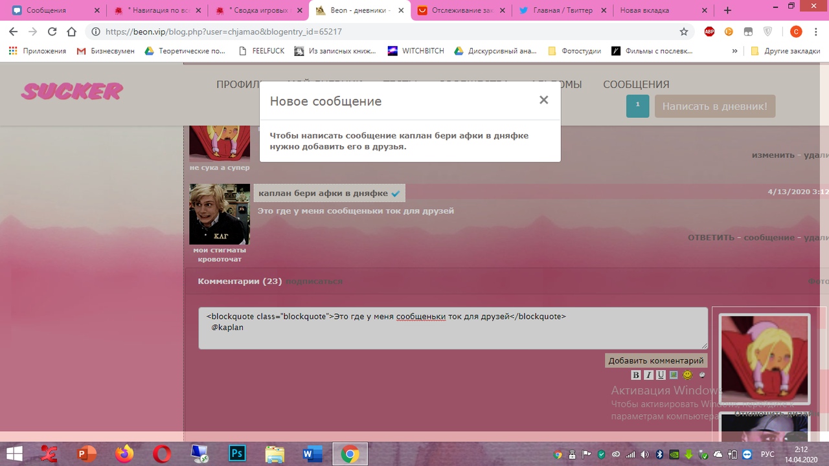The height and width of the screenshot is (466, 829).
Task: Apply underline formatting to comment
Action: click(661, 375)
